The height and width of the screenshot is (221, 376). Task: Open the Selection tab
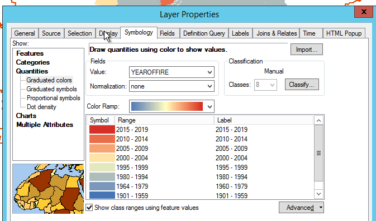click(79, 33)
